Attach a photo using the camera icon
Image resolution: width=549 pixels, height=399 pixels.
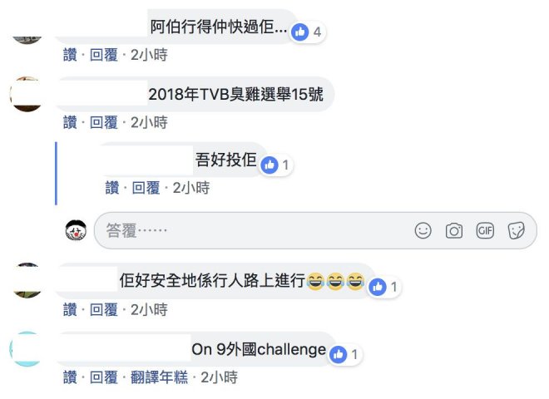(x=454, y=231)
